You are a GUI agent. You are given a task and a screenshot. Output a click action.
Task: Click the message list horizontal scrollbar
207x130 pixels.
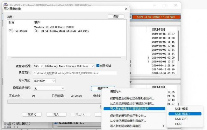66,58
